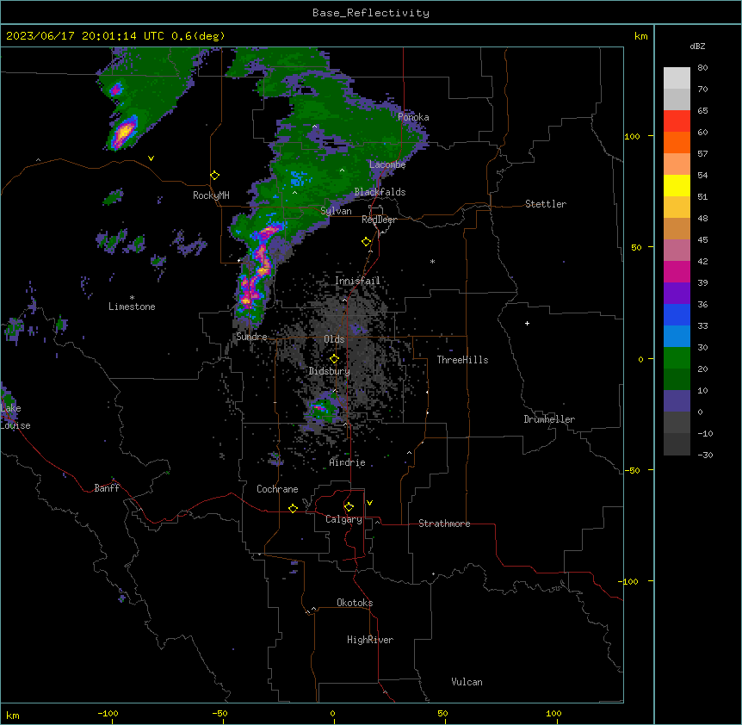Viewport: 742px width, 725px height.
Task: Select the bright green 20-30 dBZ legend swatch
Action: pos(677,358)
